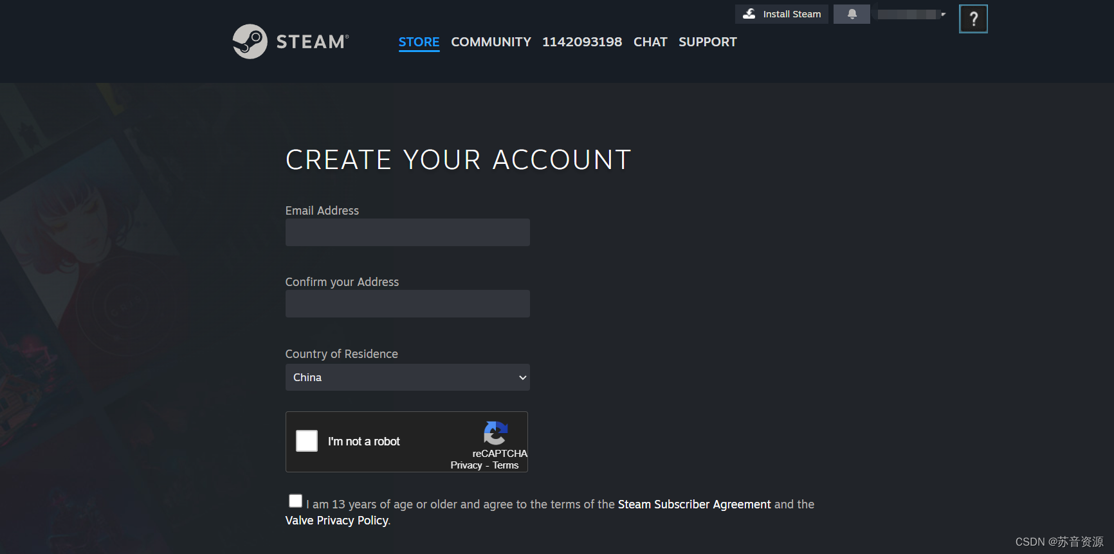Viewport: 1114px width, 554px height.
Task: Click the Install Steam download icon
Action: pos(749,13)
